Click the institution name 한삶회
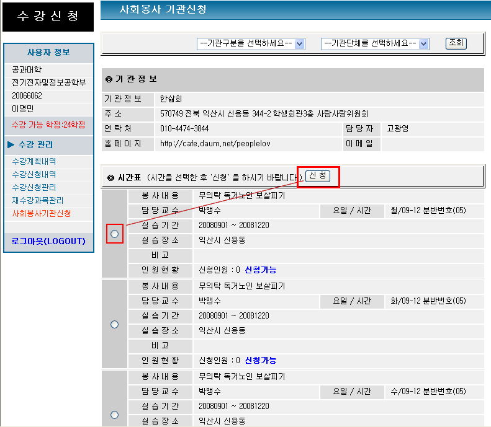The width and height of the screenshot is (491, 427). 171,99
